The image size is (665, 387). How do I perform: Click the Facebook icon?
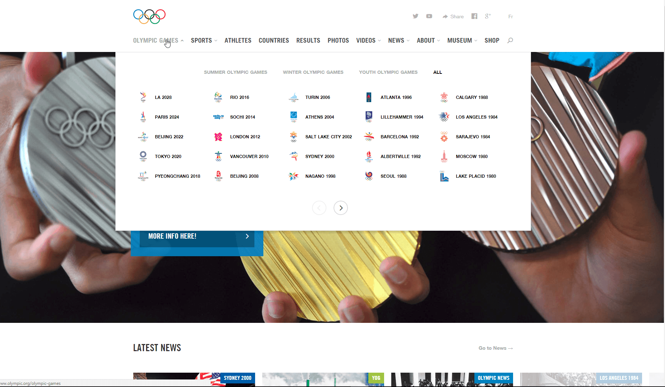474,16
